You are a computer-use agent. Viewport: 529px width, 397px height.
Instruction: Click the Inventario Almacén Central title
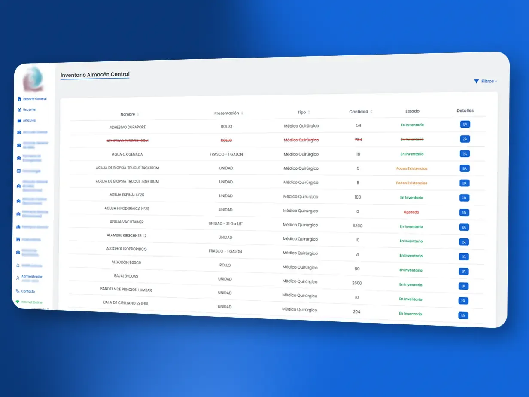[95, 75]
